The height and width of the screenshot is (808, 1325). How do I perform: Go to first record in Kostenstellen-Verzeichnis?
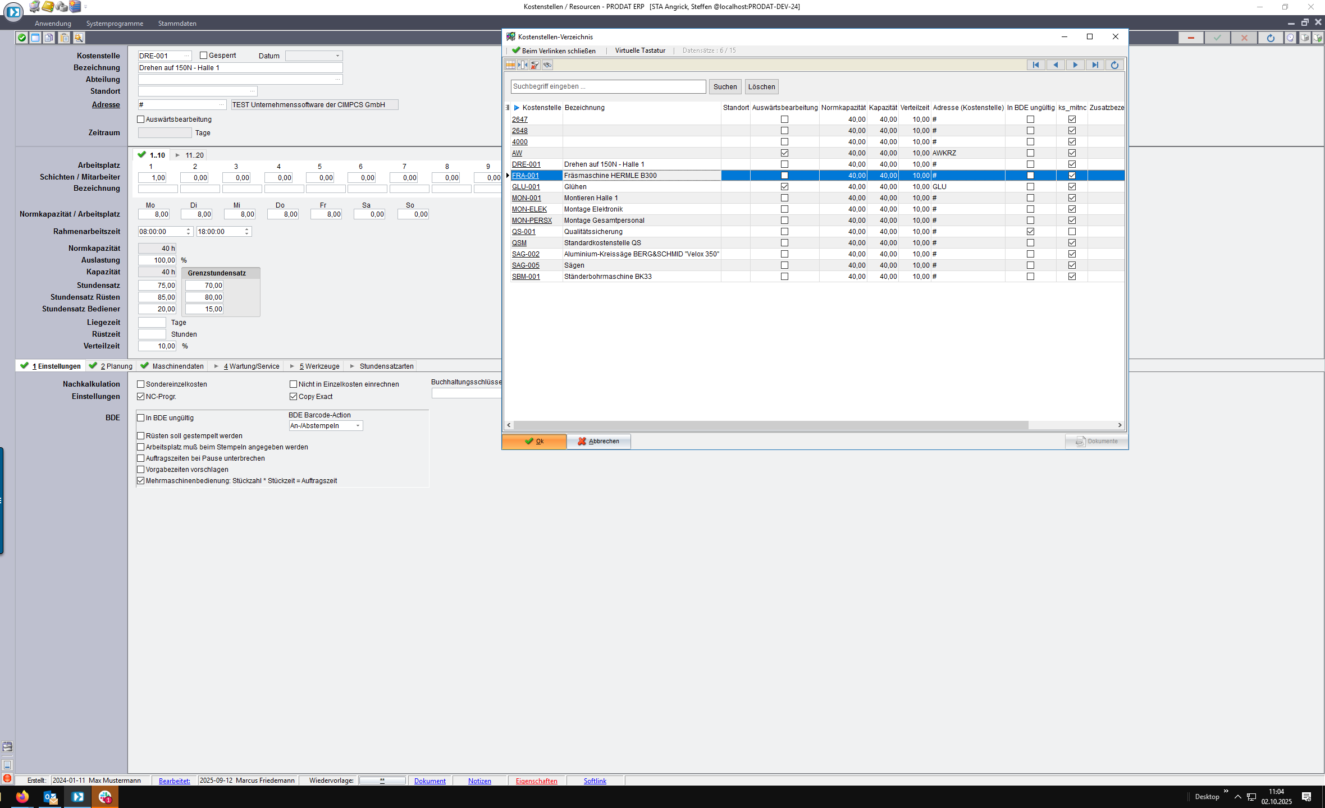point(1035,65)
